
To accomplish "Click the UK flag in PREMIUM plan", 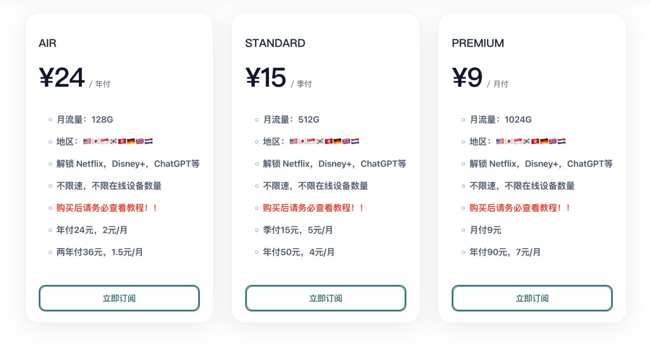I will coord(553,142).
